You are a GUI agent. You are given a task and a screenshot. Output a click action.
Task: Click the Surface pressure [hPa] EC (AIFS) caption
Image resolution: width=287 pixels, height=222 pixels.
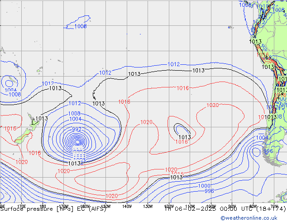(53, 209)
